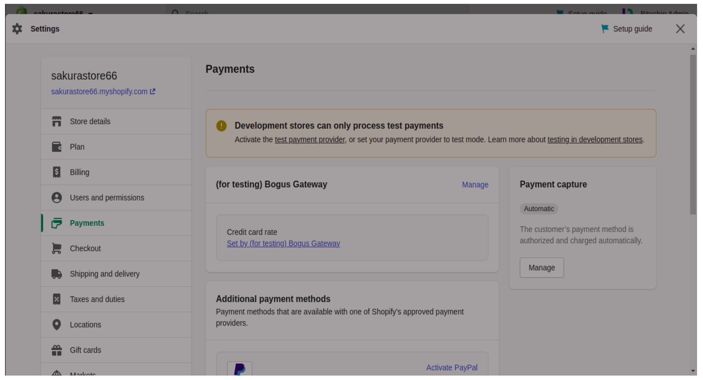
Task: Open Taxes and duties settings
Action: tap(116, 299)
